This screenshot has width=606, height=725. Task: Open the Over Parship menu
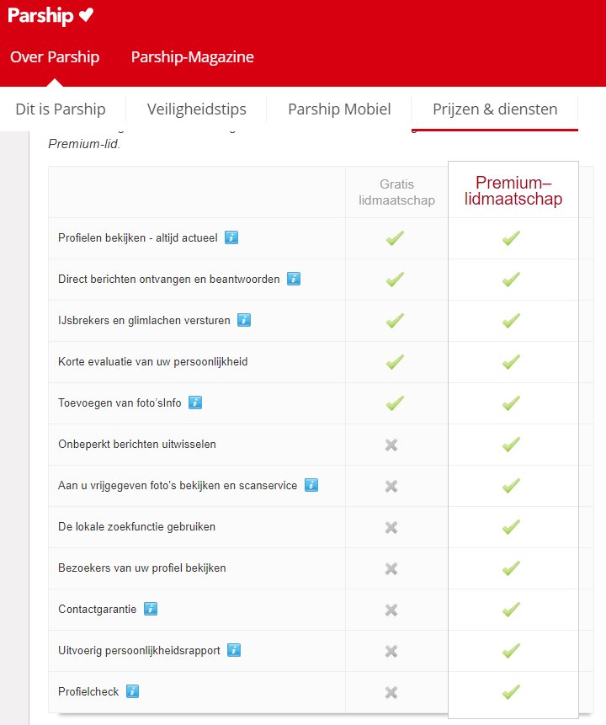click(x=55, y=57)
